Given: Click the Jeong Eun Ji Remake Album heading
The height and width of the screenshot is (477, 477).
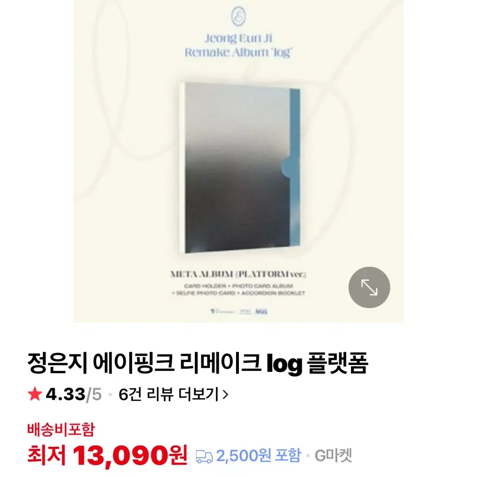Looking at the screenshot, I should tap(238, 46).
